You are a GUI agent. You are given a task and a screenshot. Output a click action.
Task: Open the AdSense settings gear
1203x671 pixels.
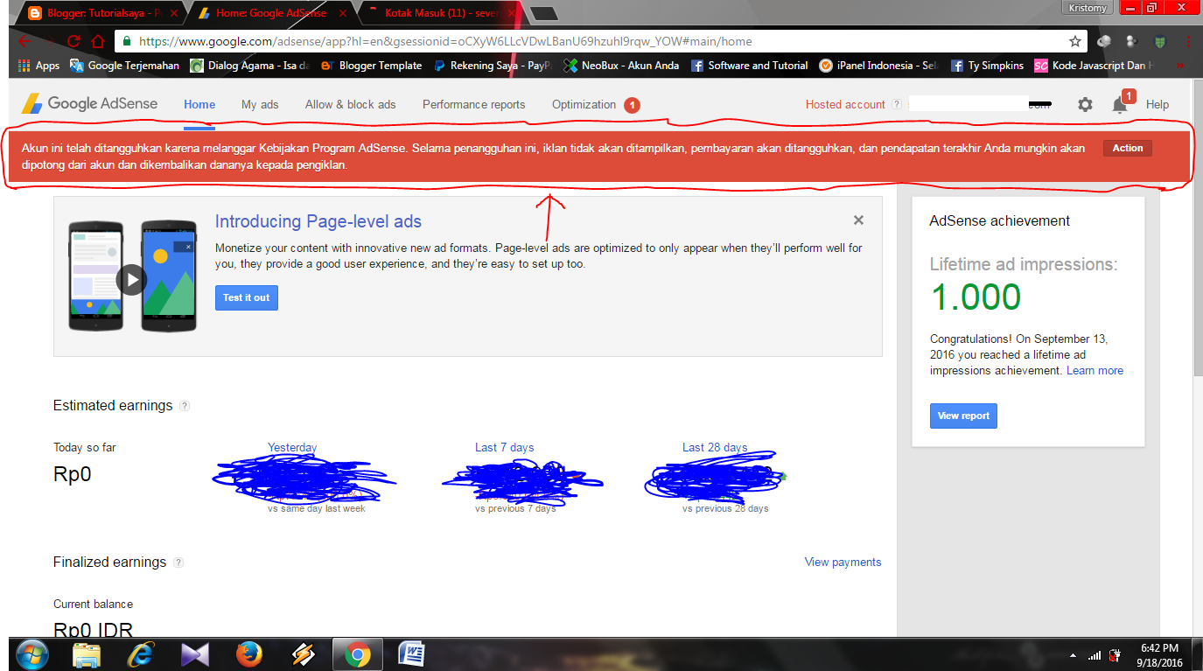1085,104
